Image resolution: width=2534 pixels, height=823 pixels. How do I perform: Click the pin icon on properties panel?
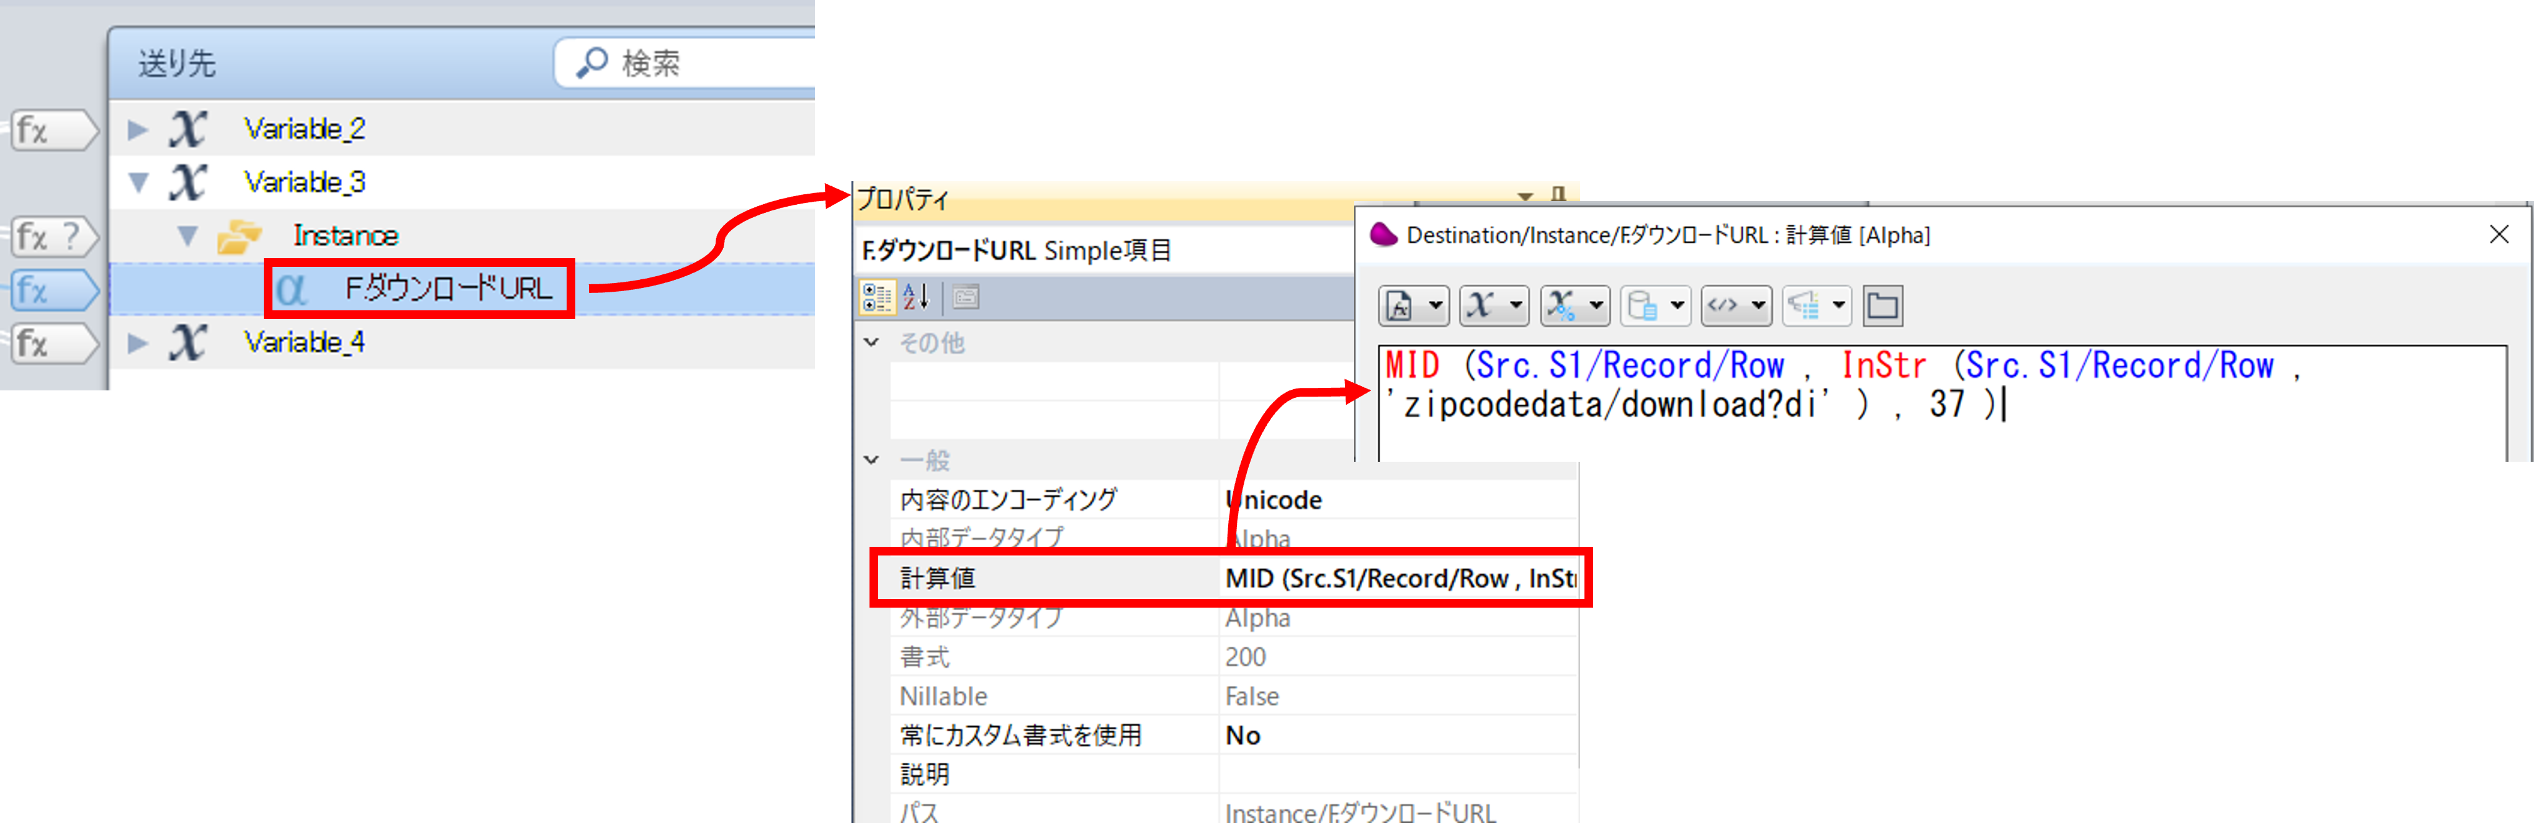[1558, 195]
